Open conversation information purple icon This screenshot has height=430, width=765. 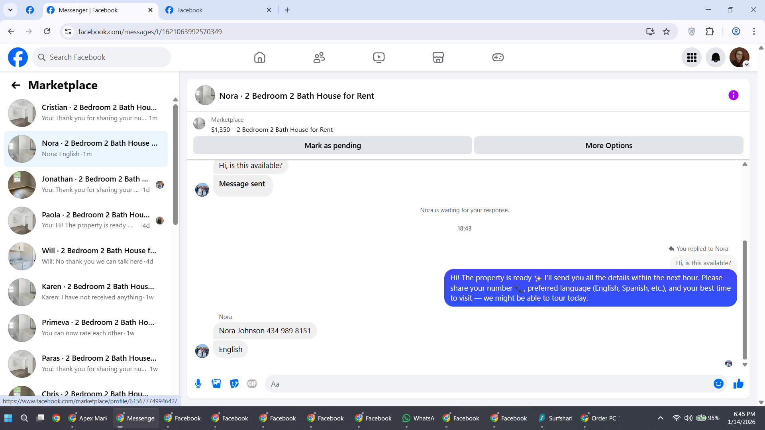733,96
